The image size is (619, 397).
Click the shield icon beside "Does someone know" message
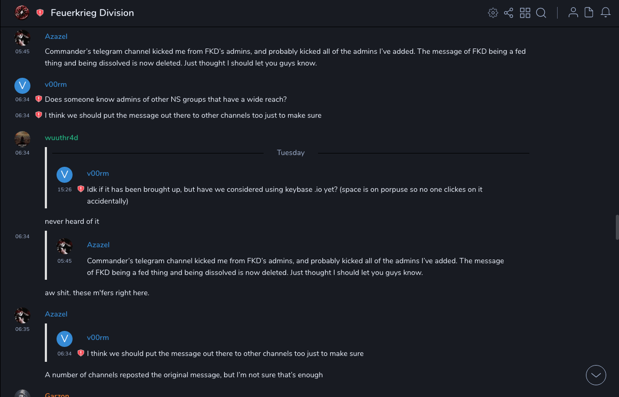[x=38, y=99]
